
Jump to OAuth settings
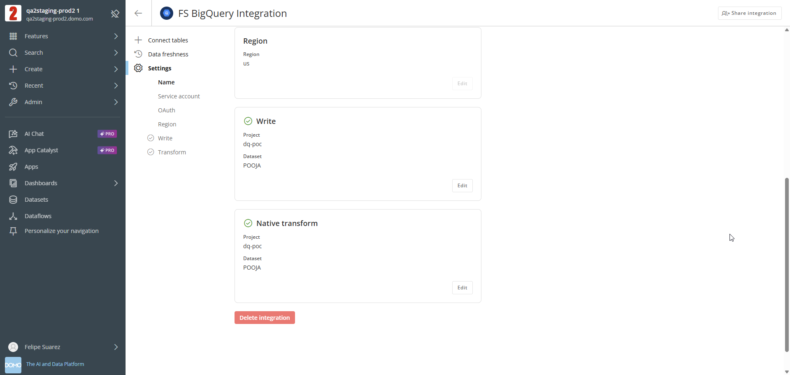(x=167, y=110)
